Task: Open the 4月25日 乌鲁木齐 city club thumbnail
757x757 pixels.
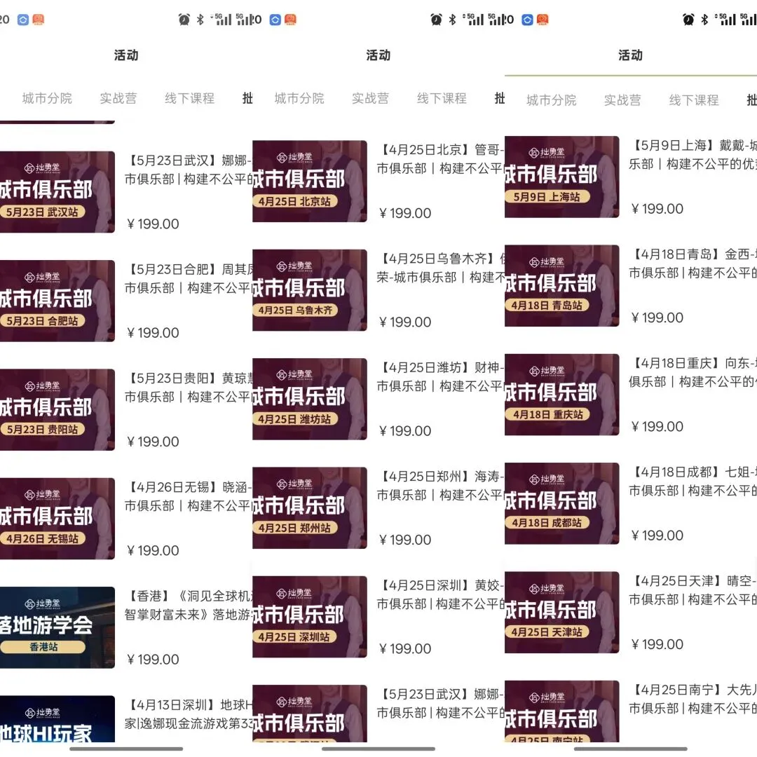Action: coord(310,290)
